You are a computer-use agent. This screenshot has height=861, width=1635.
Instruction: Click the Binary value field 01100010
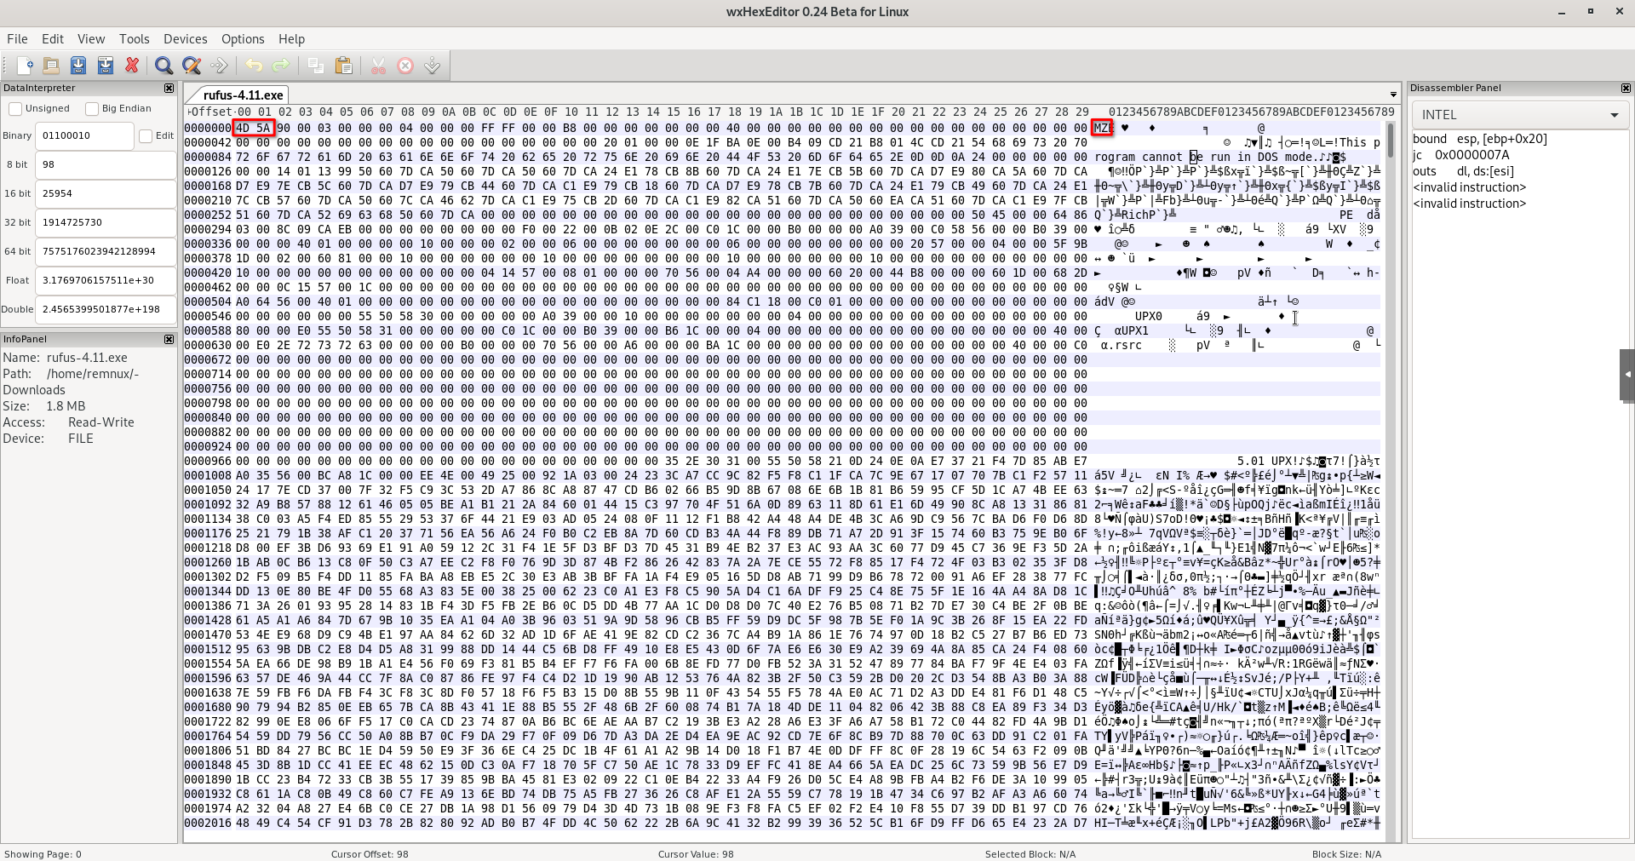click(84, 135)
